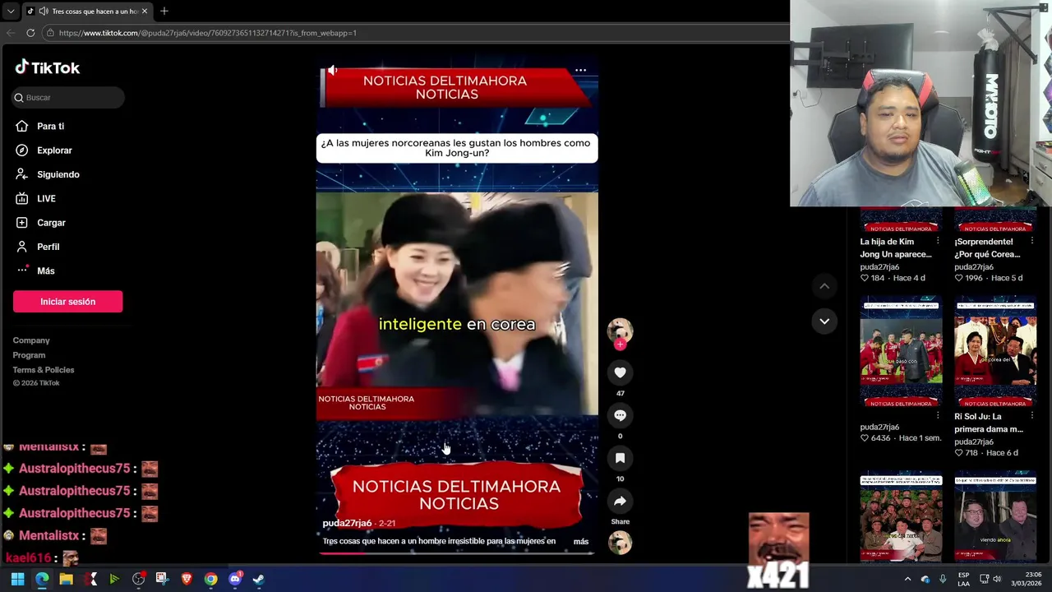Image resolution: width=1052 pixels, height=592 pixels.
Task: Open Discord from the taskbar
Action: click(235, 579)
